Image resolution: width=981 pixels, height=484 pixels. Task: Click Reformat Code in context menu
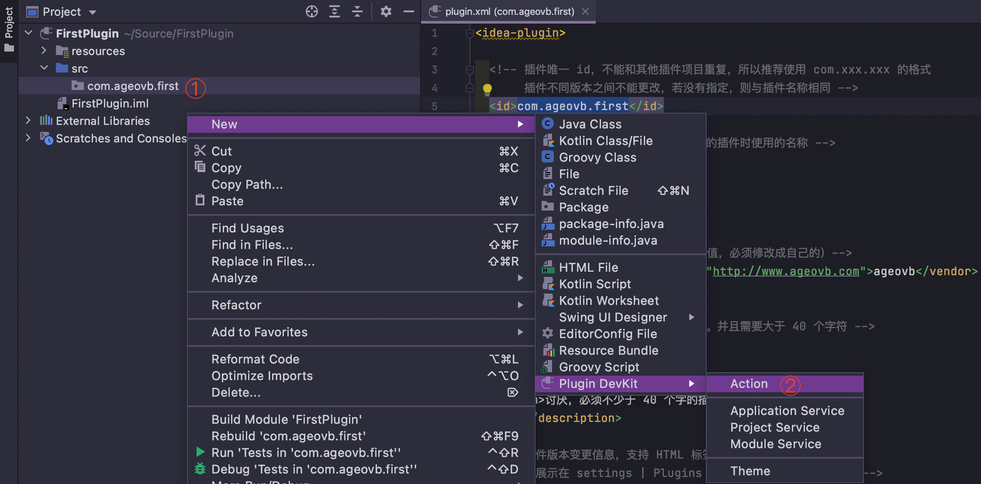pyautogui.click(x=361, y=359)
